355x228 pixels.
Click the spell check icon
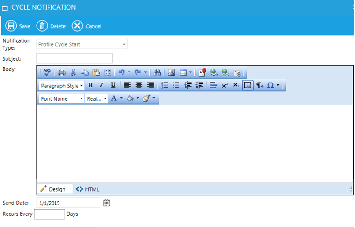[x=47, y=73]
